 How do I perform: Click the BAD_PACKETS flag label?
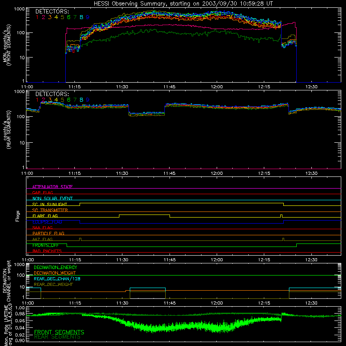(47, 251)
